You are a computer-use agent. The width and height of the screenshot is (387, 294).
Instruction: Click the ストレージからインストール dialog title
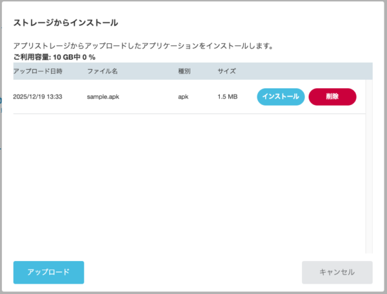coord(66,23)
